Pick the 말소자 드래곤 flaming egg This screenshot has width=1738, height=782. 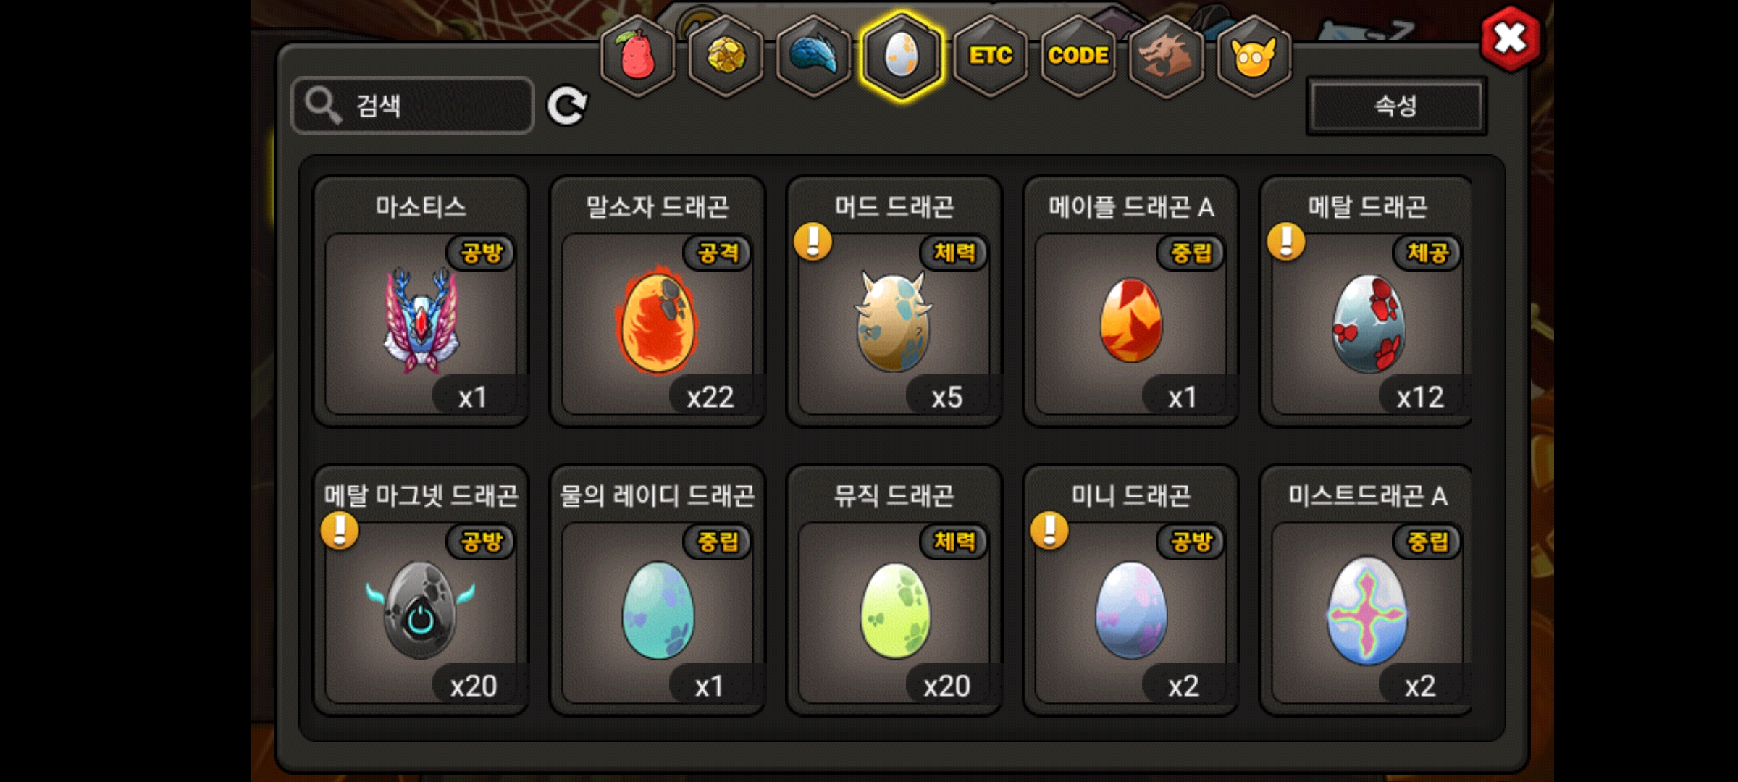[658, 301]
